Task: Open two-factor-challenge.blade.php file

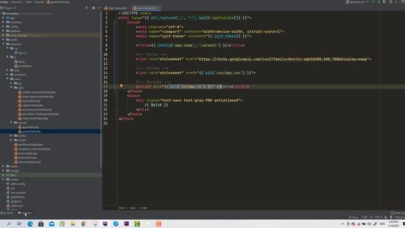Action: pyautogui.click(x=38, y=114)
